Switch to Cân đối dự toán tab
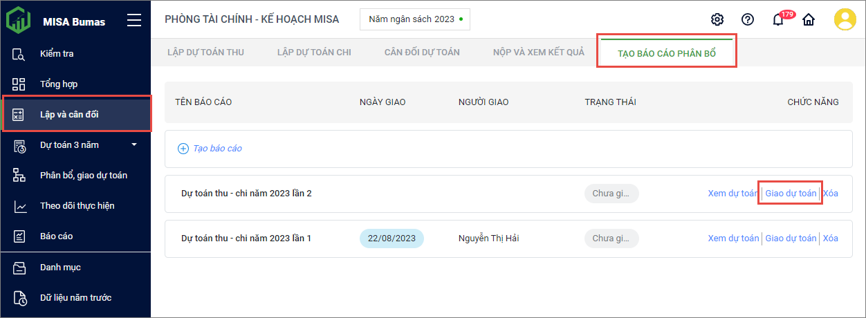 click(x=422, y=52)
